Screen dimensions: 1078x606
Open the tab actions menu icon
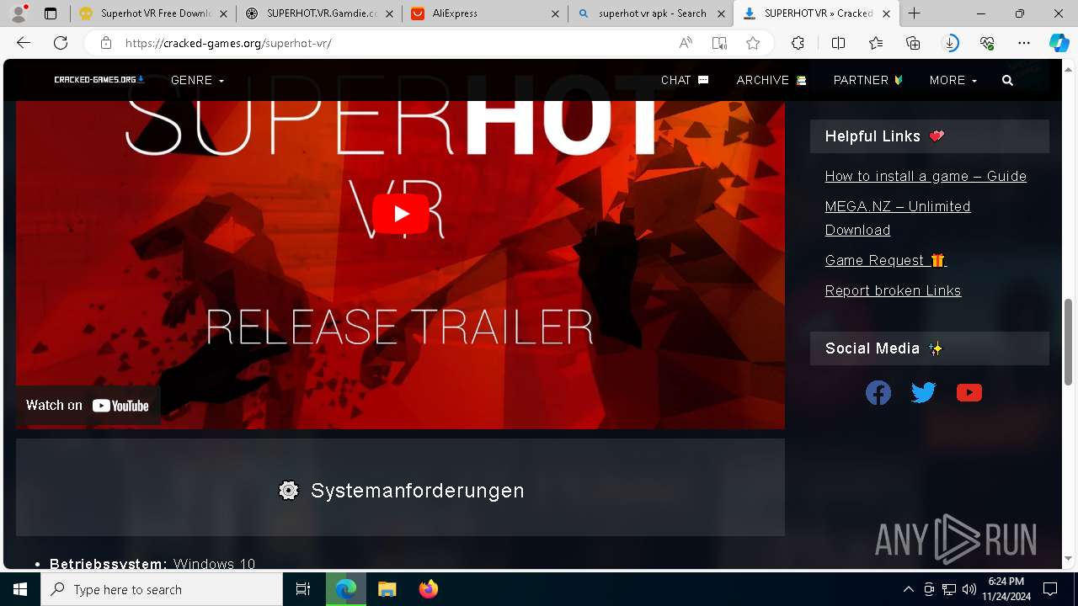(x=51, y=13)
